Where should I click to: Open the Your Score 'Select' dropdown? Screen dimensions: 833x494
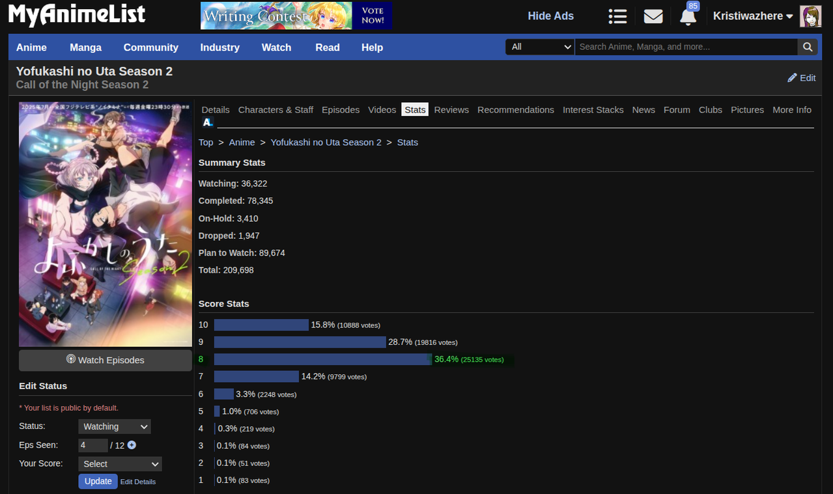(x=120, y=464)
